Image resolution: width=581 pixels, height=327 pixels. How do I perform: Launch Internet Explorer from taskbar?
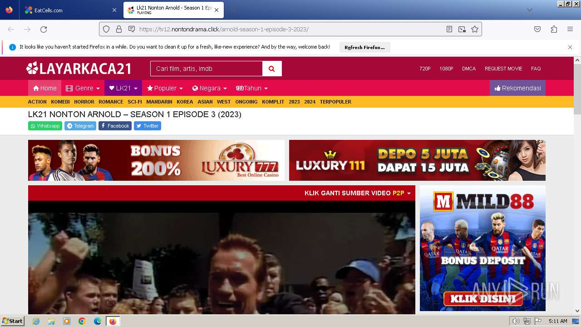[36, 321]
